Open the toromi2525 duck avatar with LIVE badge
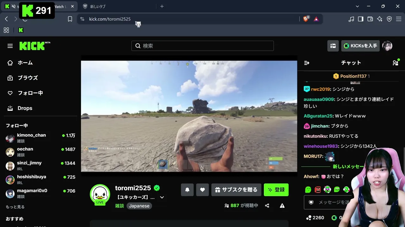405x227 pixels. click(100, 195)
